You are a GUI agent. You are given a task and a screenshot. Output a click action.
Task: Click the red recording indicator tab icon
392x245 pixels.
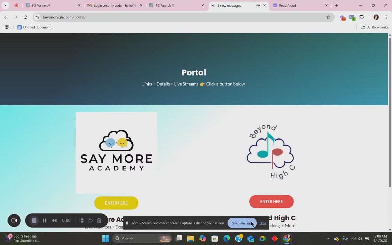16,5
